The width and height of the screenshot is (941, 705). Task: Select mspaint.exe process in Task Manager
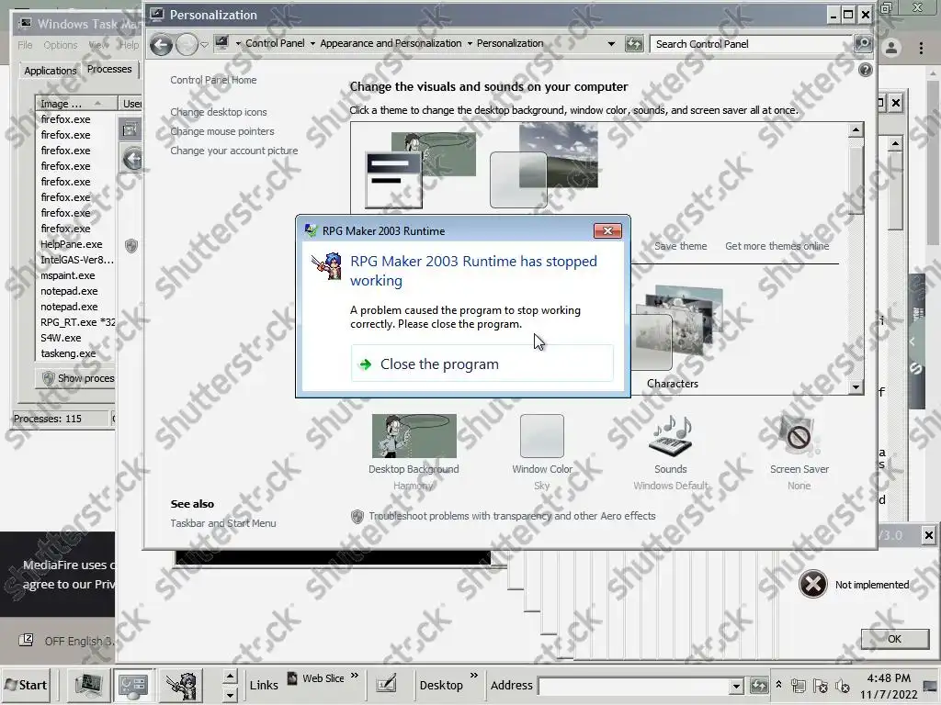tap(68, 275)
